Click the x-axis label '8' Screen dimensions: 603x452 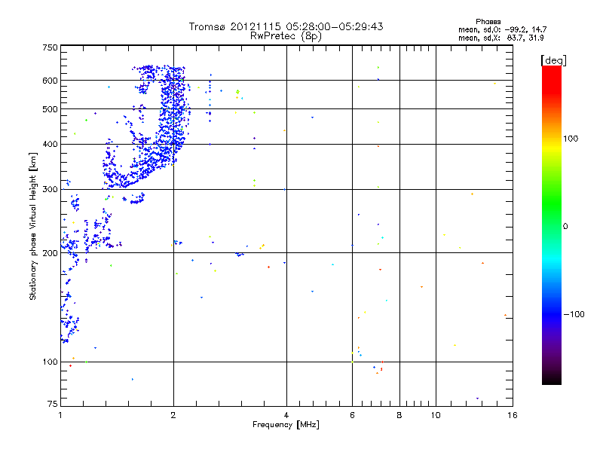click(399, 415)
